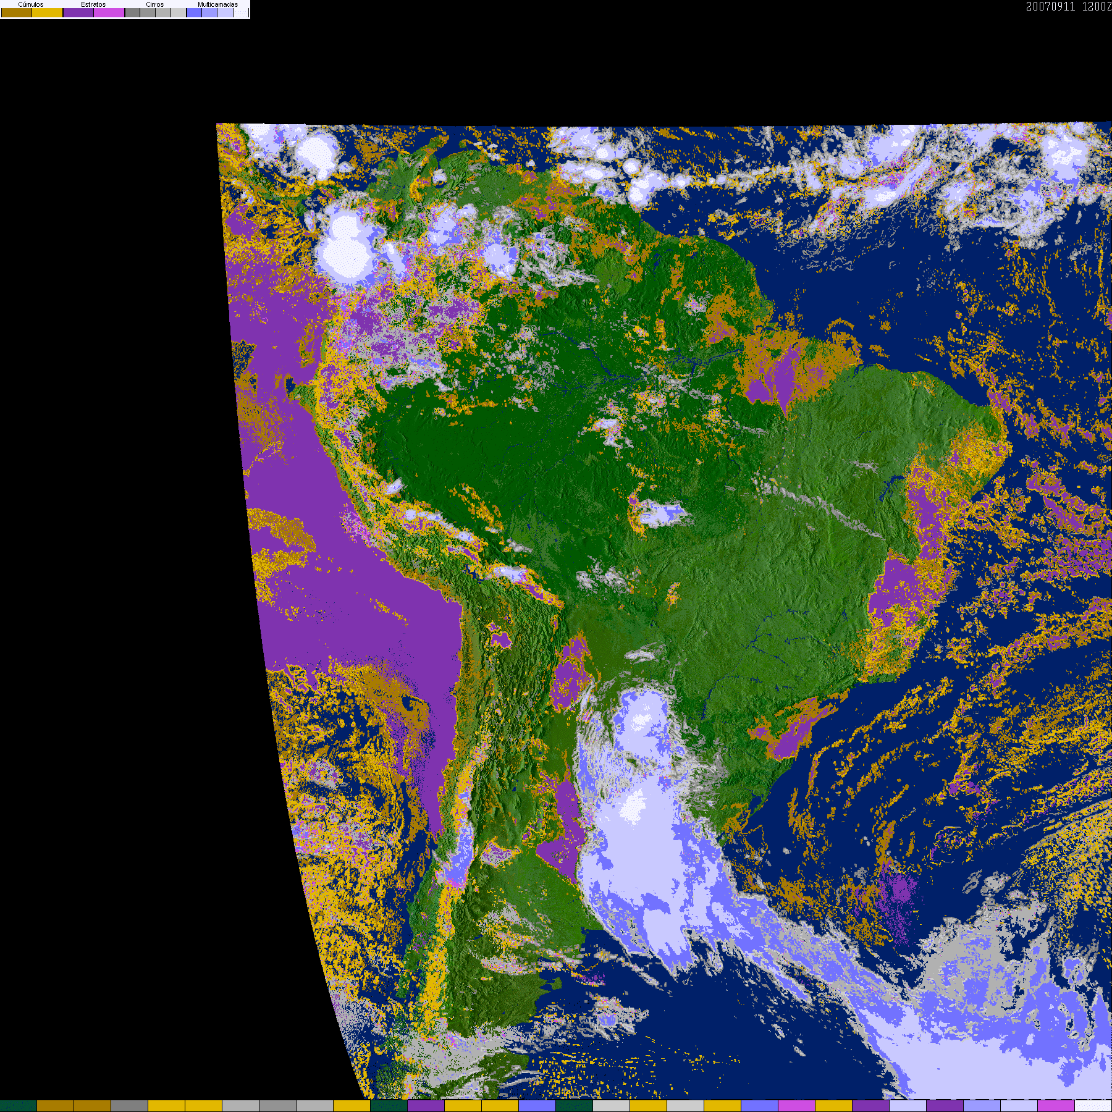Click the Cúmulos legend label
Viewport: 1112px width, 1112px height.
click(31, 4)
